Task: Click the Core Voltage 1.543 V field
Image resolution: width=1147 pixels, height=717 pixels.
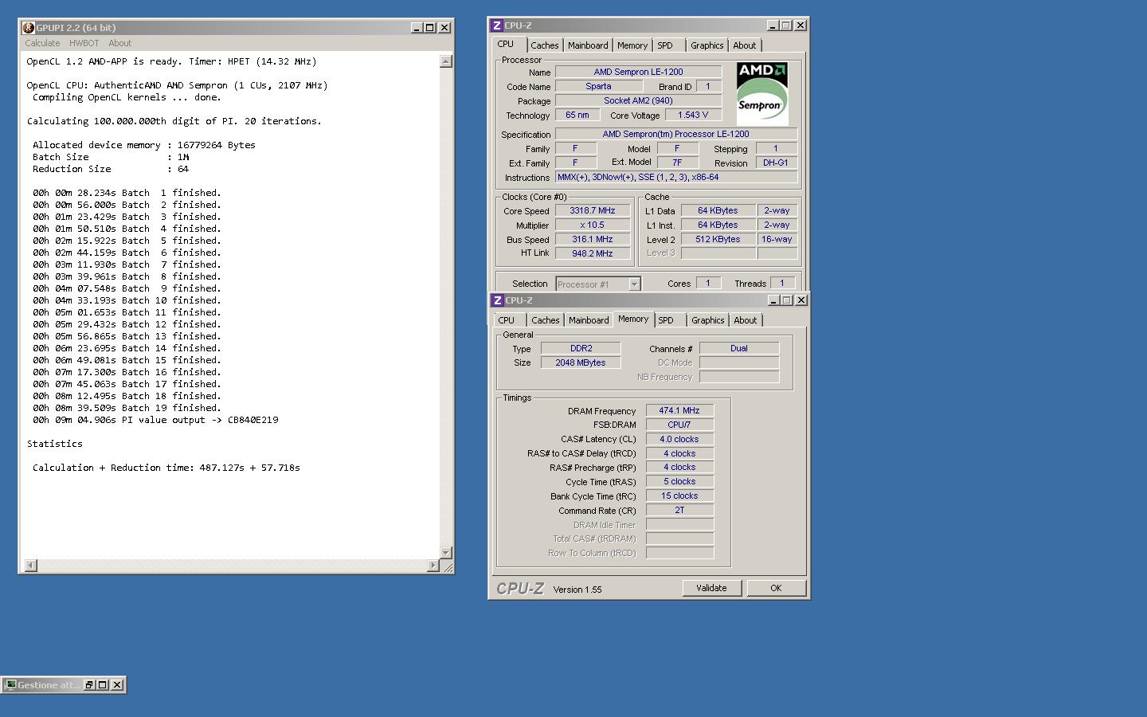Action: point(693,116)
